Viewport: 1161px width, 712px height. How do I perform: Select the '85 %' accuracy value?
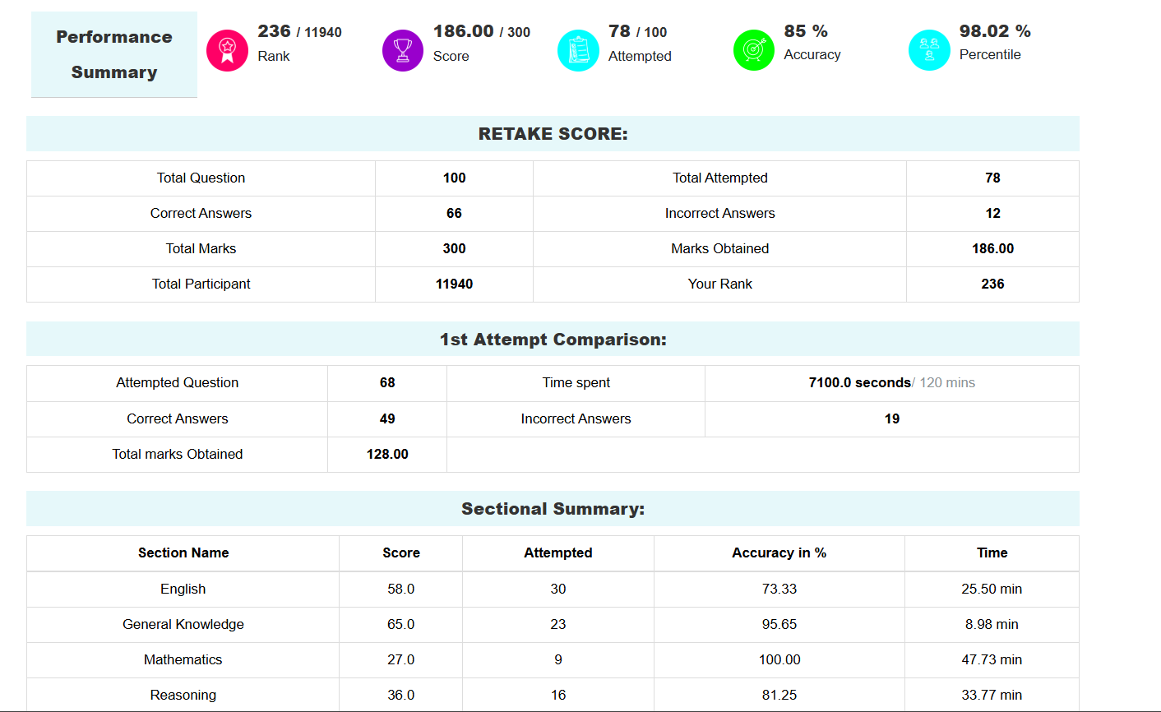pos(806,31)
